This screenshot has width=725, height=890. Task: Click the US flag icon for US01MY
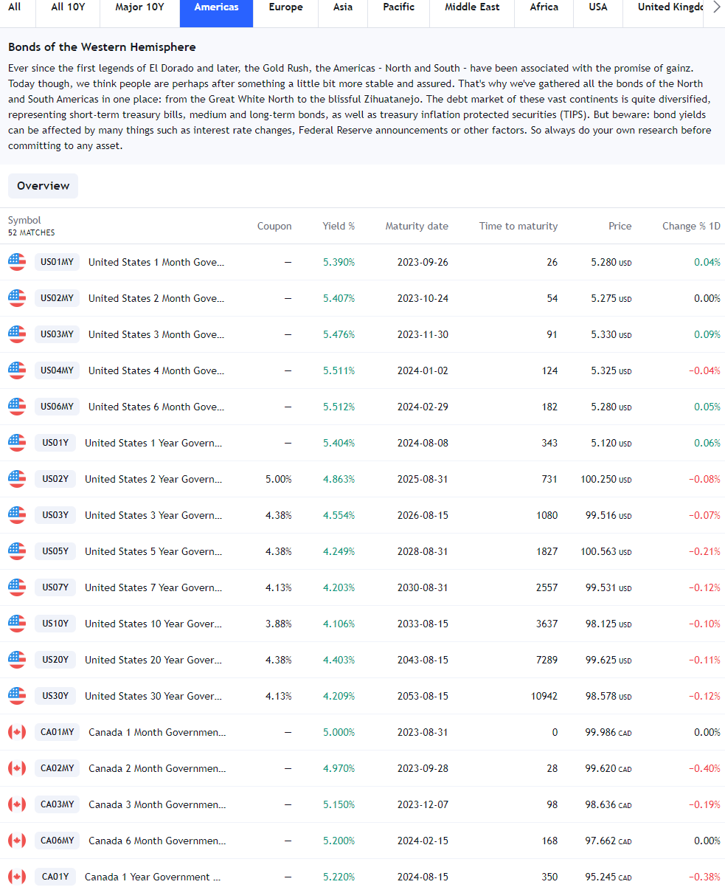[17, 262]
